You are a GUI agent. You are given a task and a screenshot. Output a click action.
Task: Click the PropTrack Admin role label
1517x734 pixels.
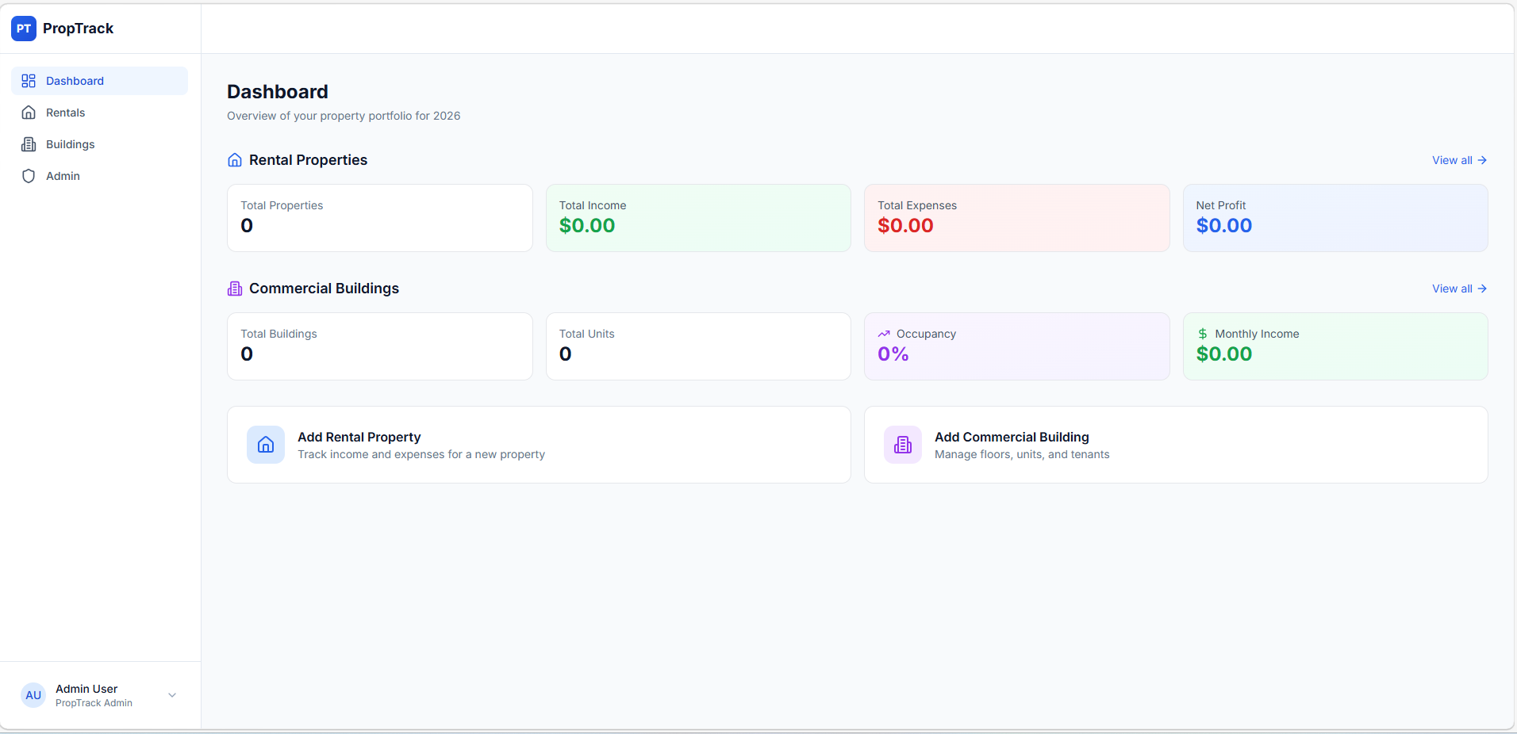click(x=94, y=703)
